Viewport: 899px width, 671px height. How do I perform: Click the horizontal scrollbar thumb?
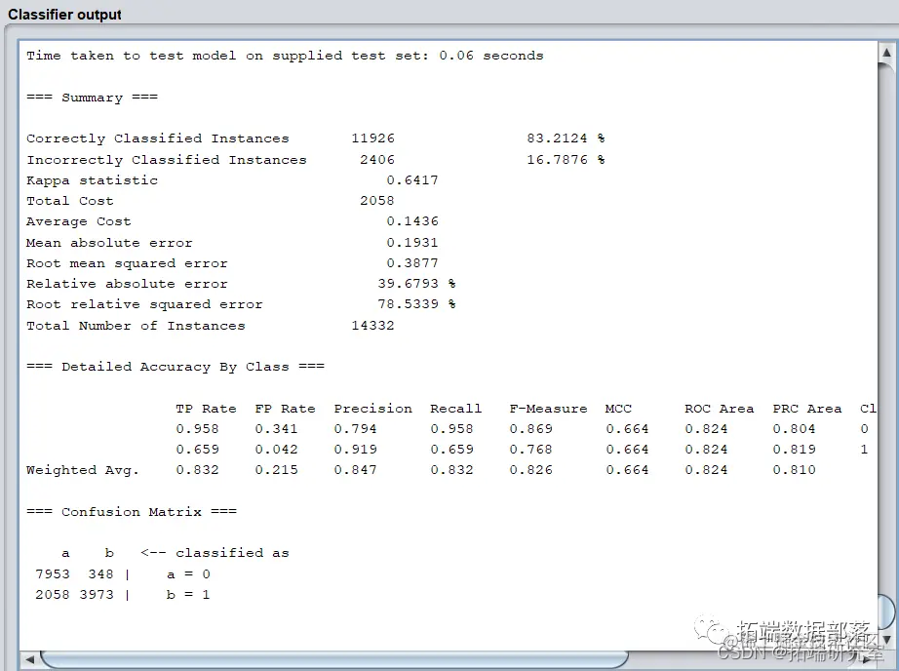point(334,659)
